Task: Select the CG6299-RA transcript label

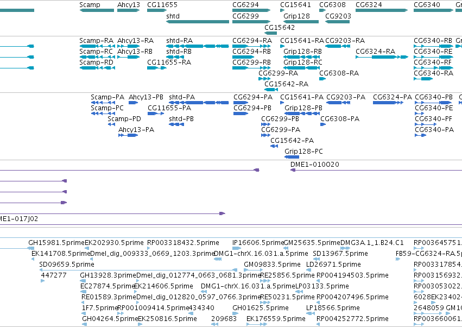Action: (x=279, y=73)
